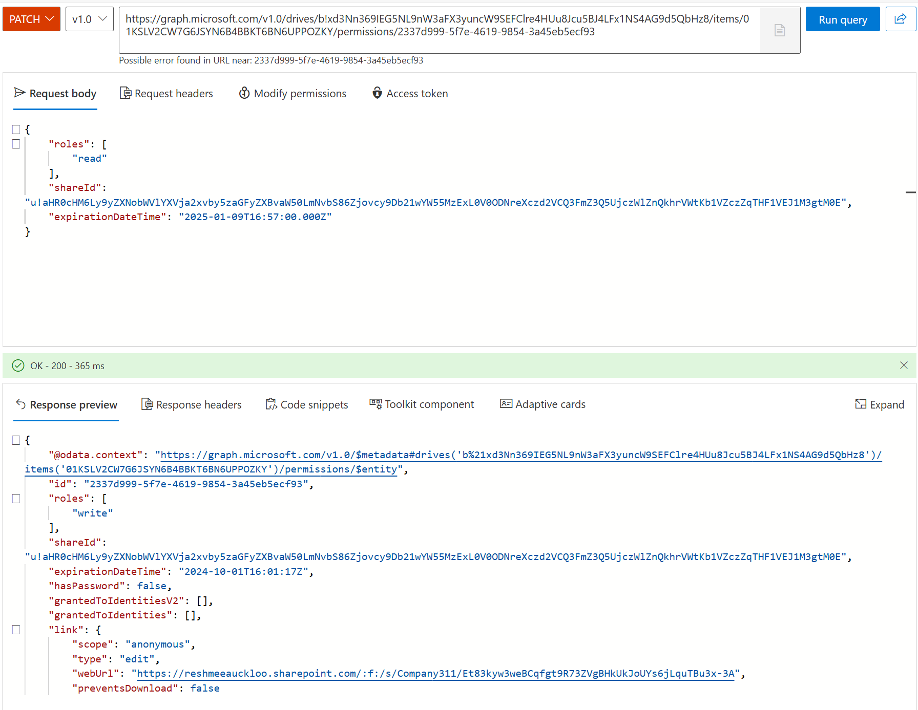This screenshot has height=710, width=918.
Task: Switch to the Request headers tab
Action: (x=166, y=94)
